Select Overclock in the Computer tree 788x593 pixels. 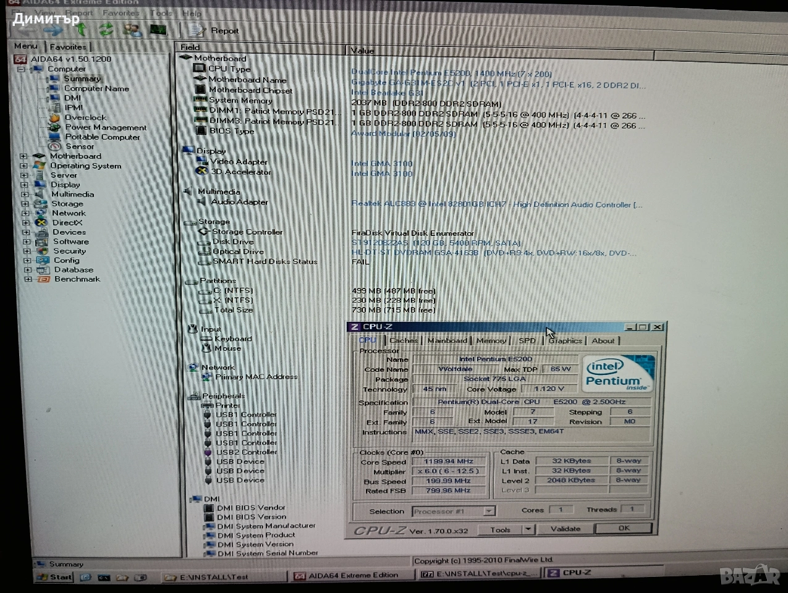85,117
